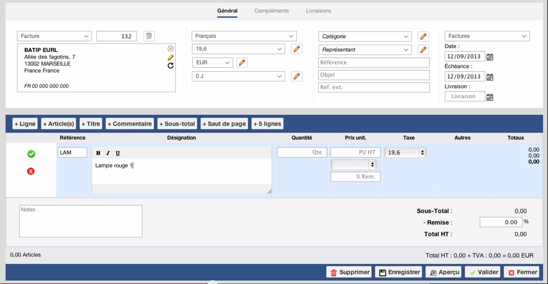This screenshot has width=548, height=284.
Task: Add a title with + Titre
Action: point(91,124)
